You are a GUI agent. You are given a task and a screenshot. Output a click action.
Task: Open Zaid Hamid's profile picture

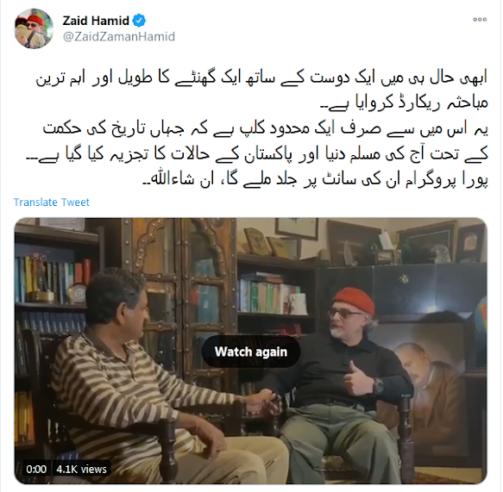(x=34, y=28)
